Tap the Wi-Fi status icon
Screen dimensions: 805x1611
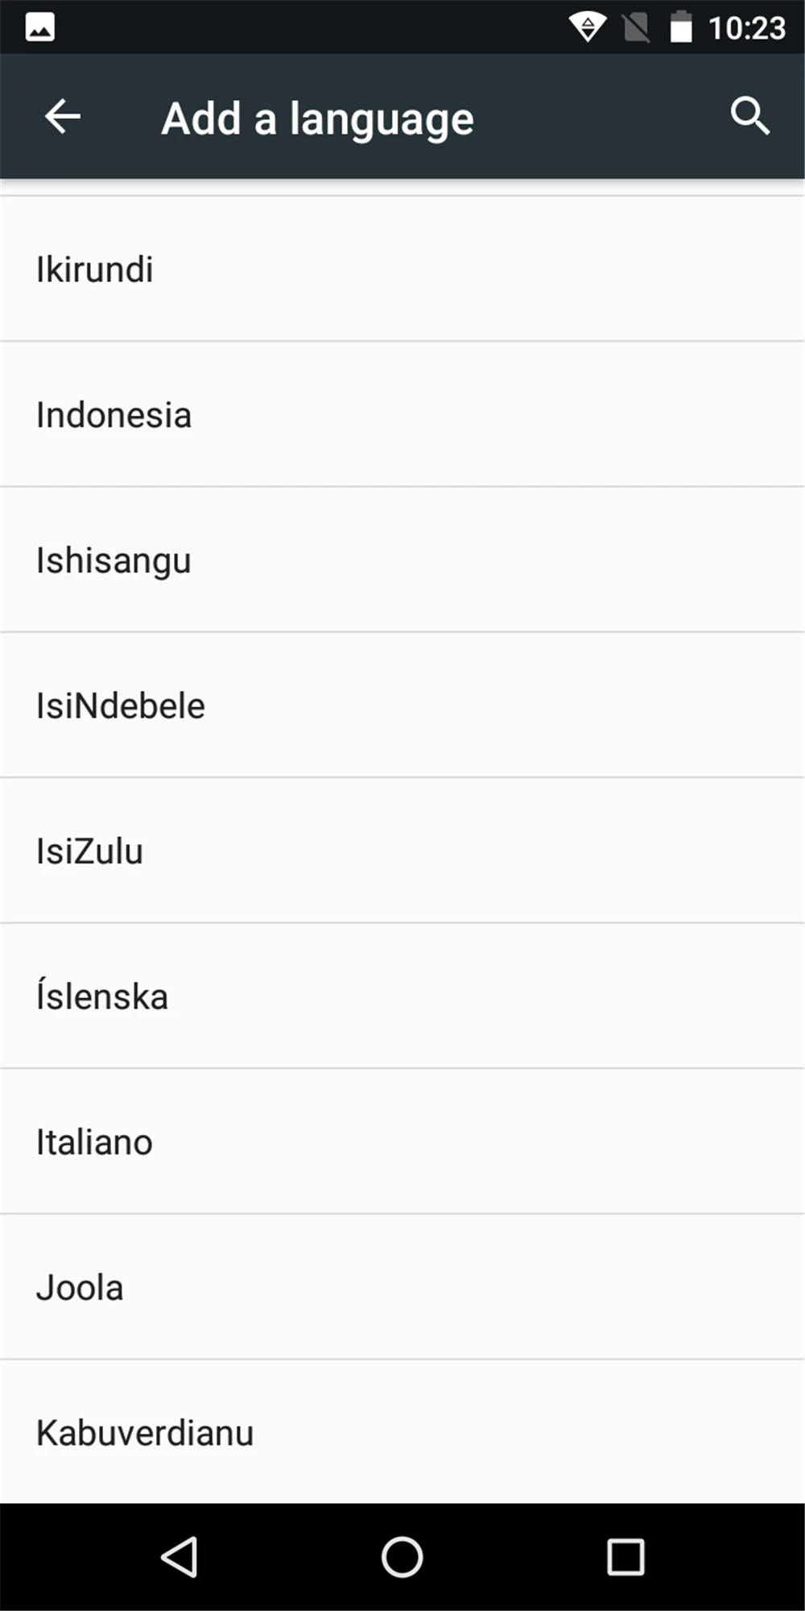pos(588,28)
